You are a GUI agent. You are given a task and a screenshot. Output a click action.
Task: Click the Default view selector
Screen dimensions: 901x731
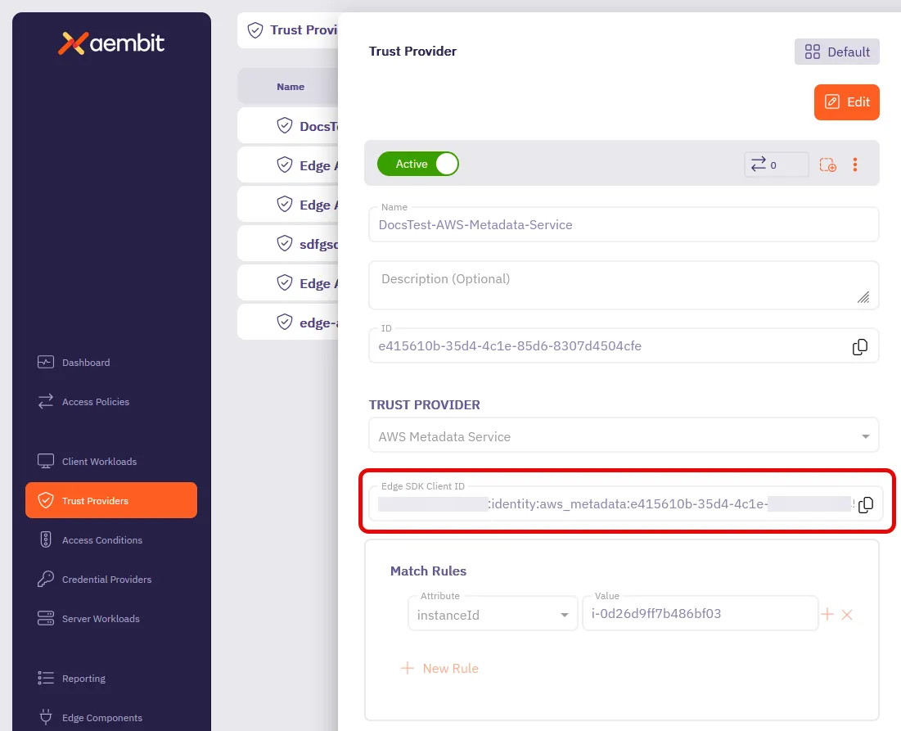836,52
